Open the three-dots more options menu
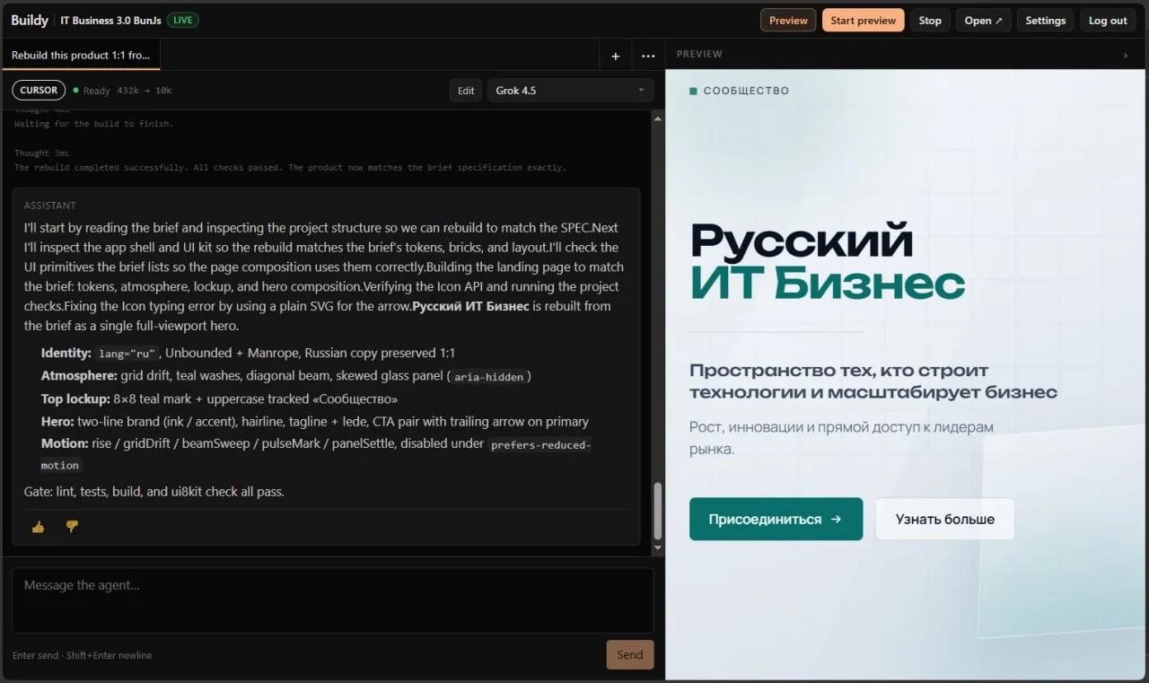 click(648, 56)
